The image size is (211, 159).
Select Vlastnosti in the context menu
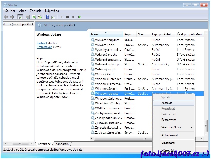pos(168,143)
